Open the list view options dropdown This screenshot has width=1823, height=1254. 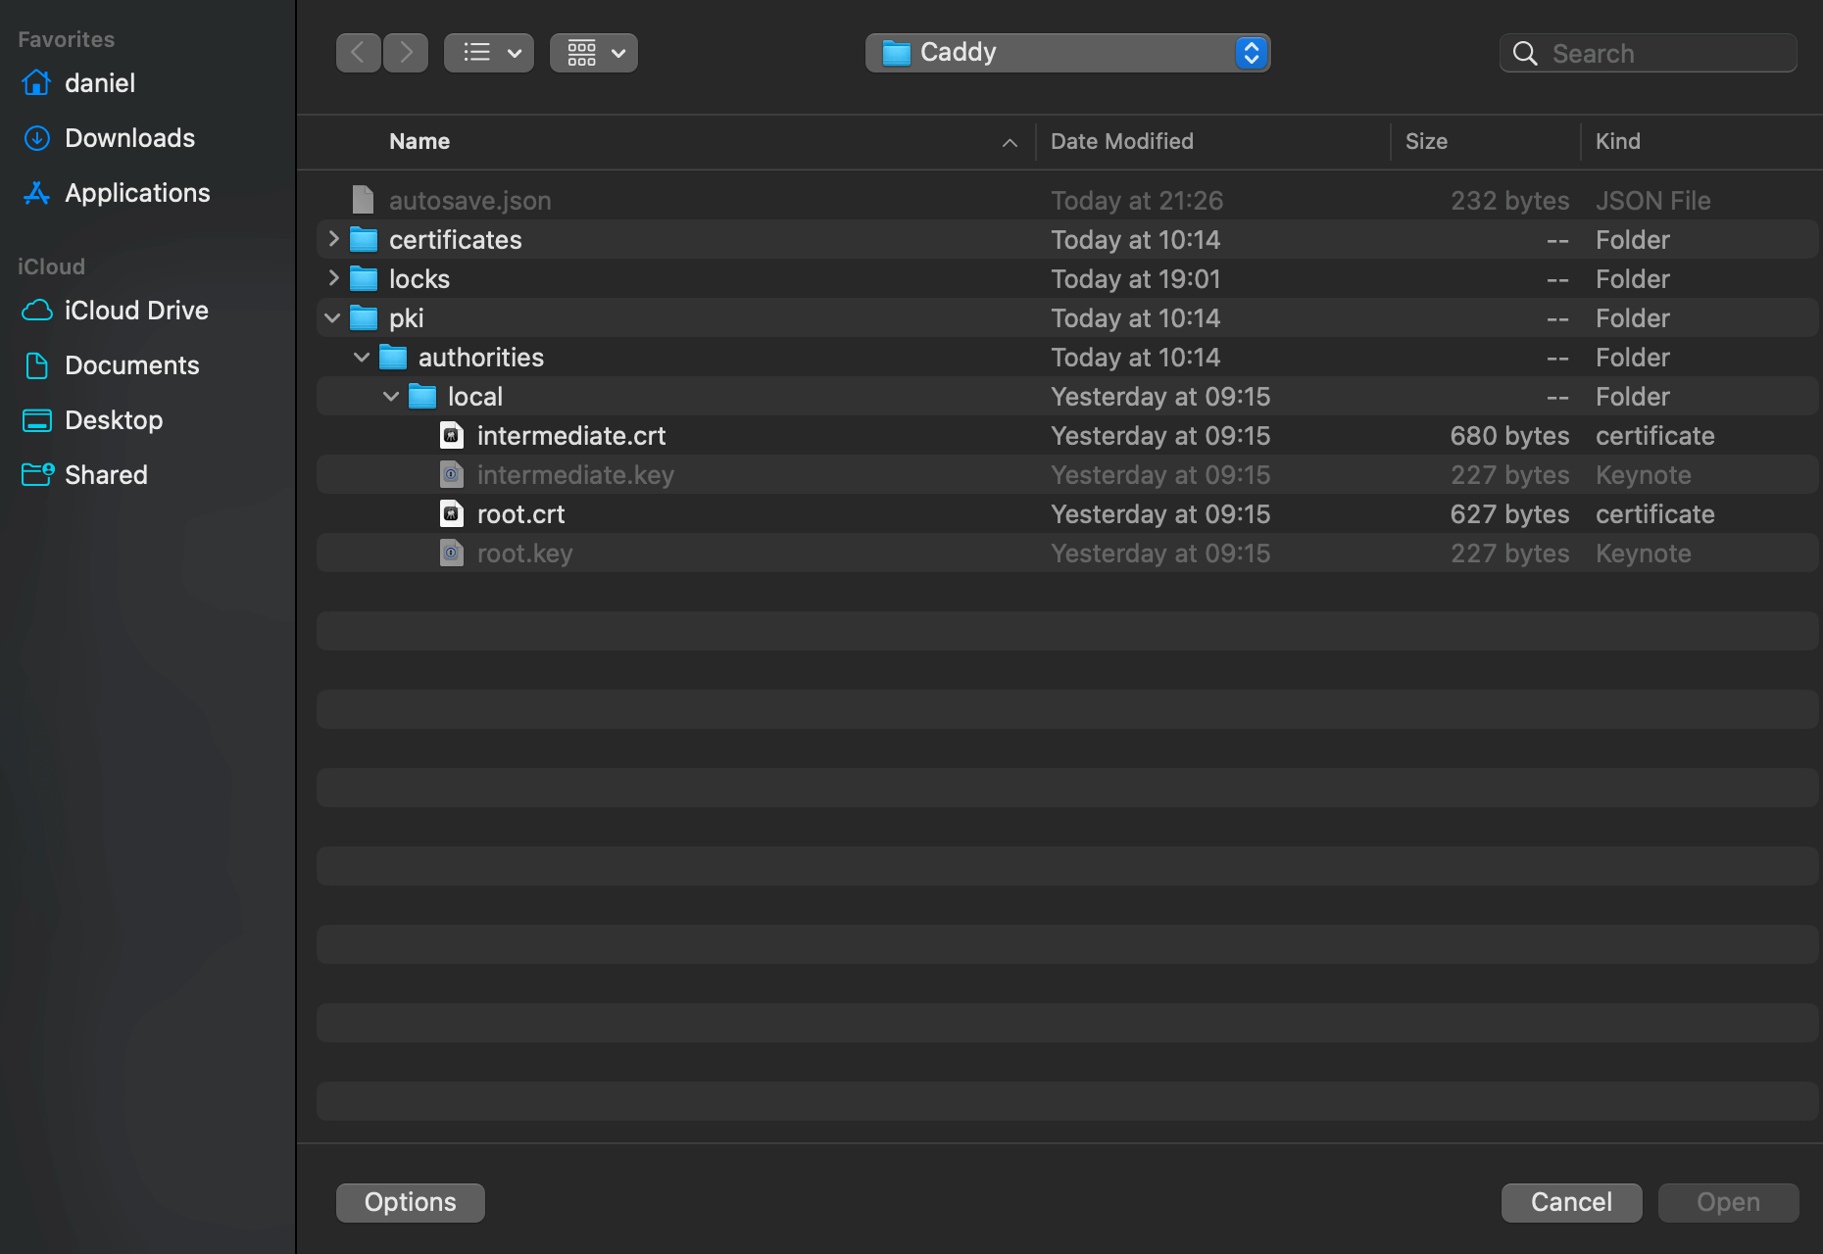coord(489,53)
